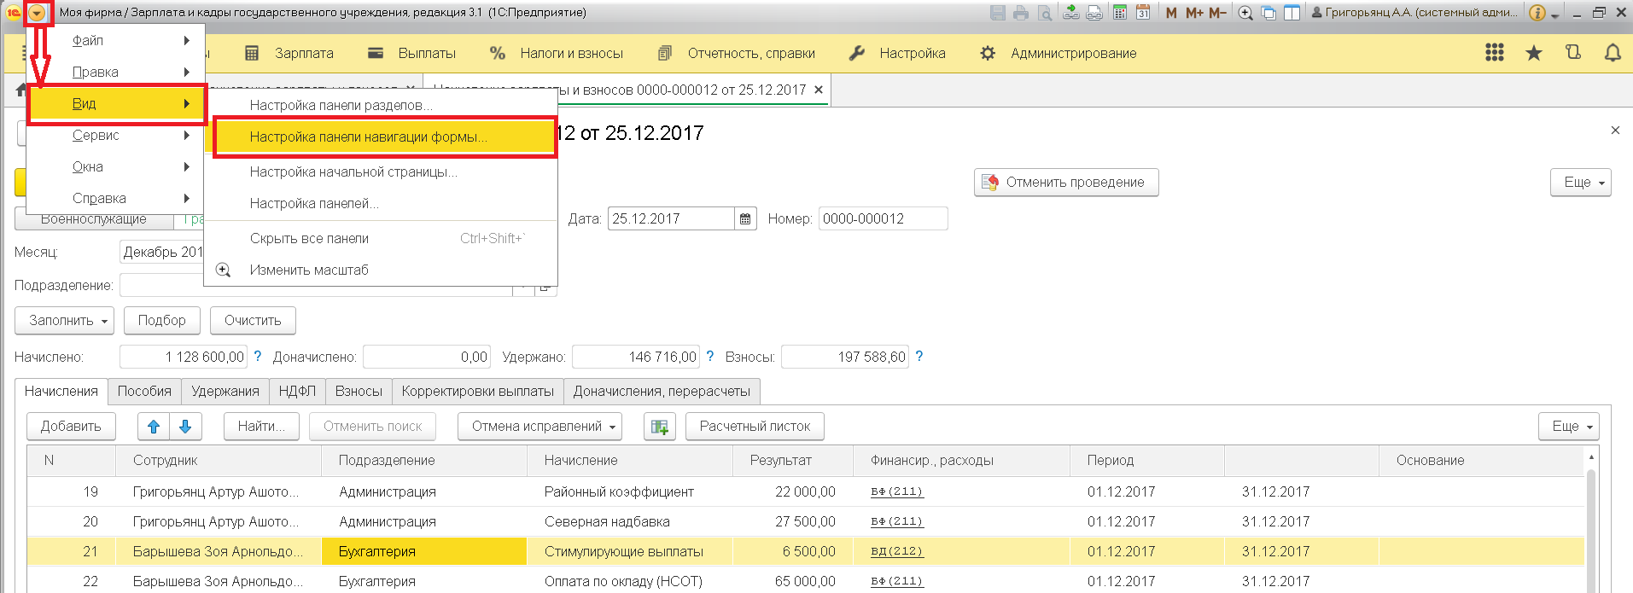Viewport: 1633px width, 593px height.
Task: Click question mark next to Взносы
Action: click(x=919, y=357)
